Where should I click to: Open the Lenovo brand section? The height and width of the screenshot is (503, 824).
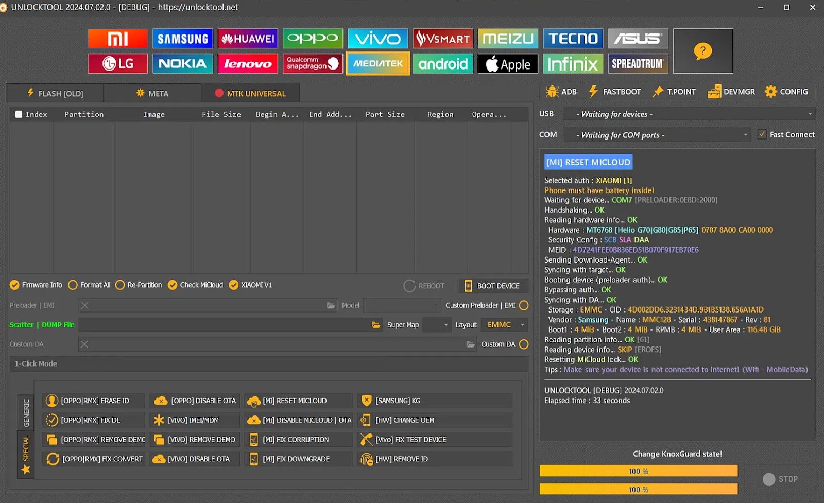[x=248, y=63]
